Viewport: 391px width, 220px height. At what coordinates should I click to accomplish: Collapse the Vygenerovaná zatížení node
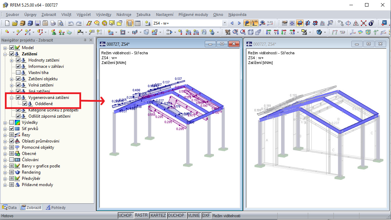[11, 98]
